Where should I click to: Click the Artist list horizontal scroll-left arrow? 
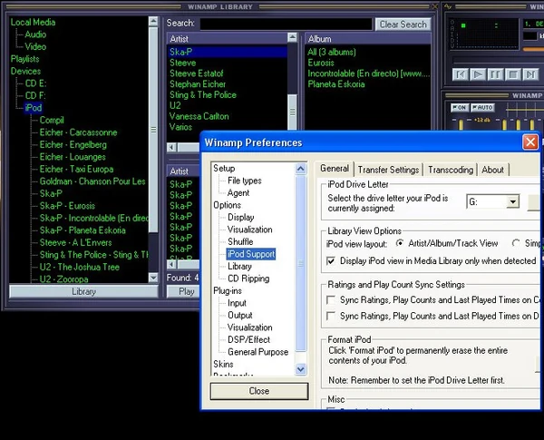point(171,147)
